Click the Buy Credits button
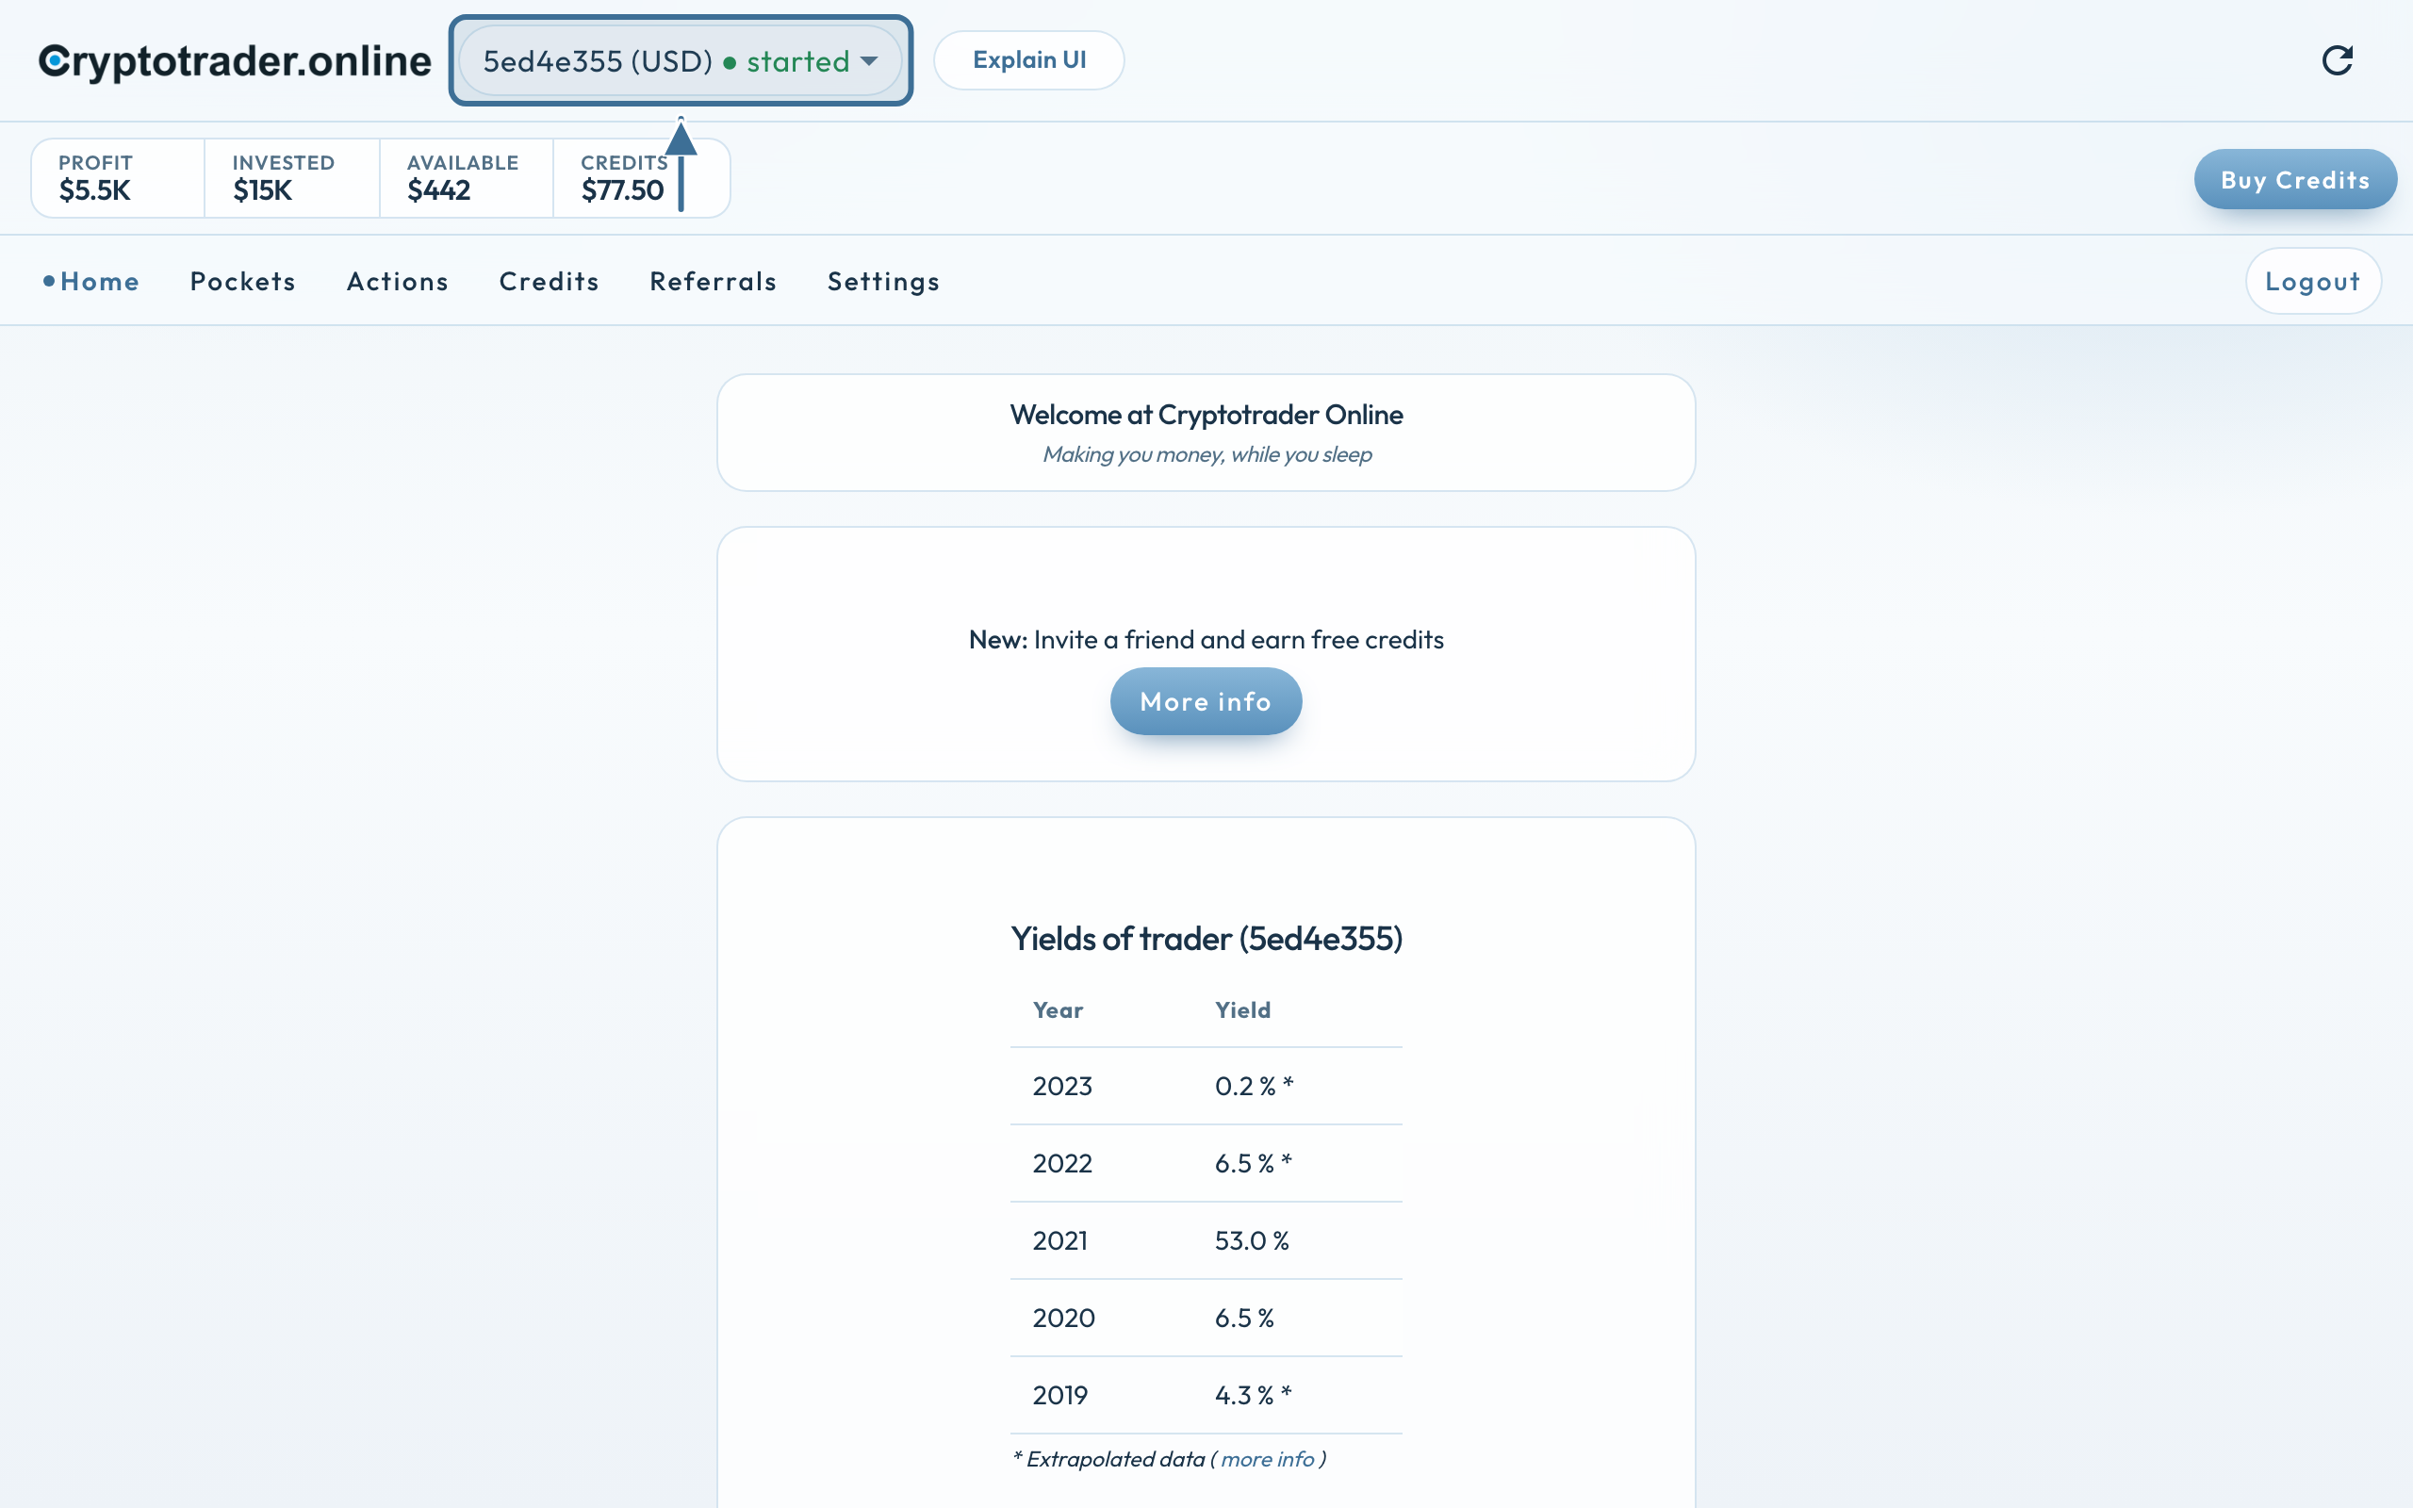 pyautogui.click(x=2294, y=179)
